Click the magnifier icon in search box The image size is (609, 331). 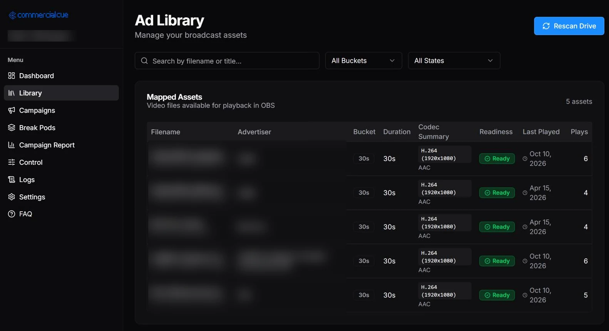tap(144, 61)
